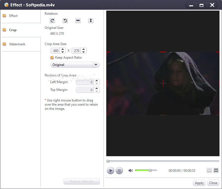Click the volume slider knob

(x=150, y=170)
